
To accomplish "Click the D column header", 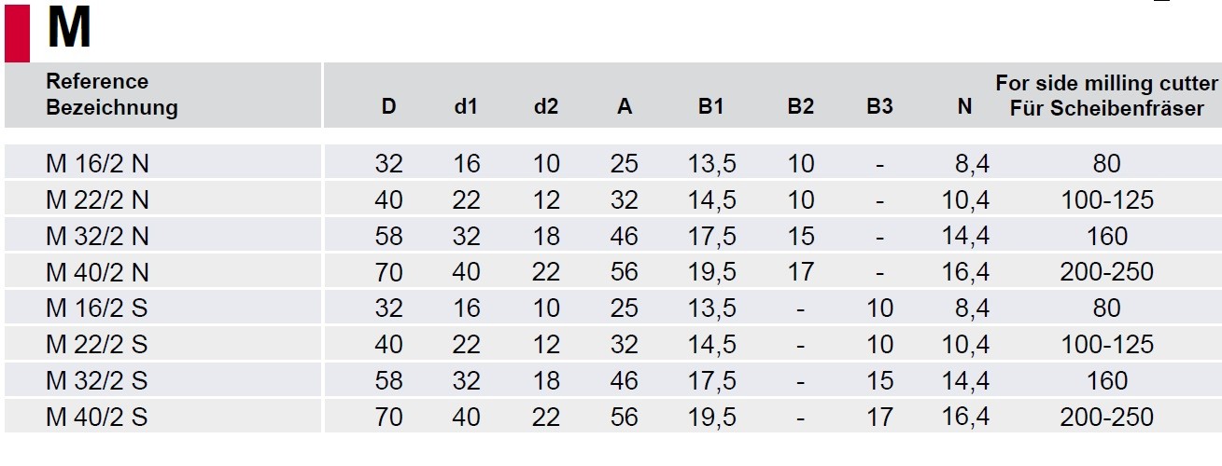I will [x=388, y=107].
